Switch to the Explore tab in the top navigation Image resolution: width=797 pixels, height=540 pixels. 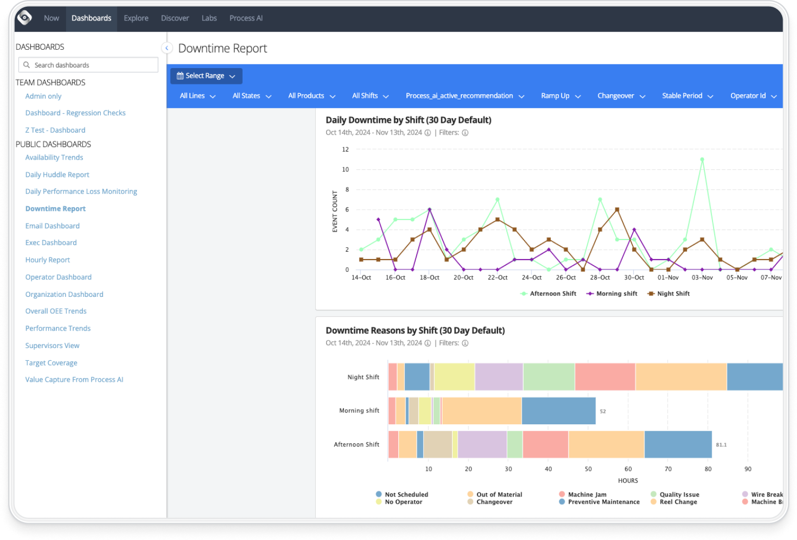pos(136,18)
